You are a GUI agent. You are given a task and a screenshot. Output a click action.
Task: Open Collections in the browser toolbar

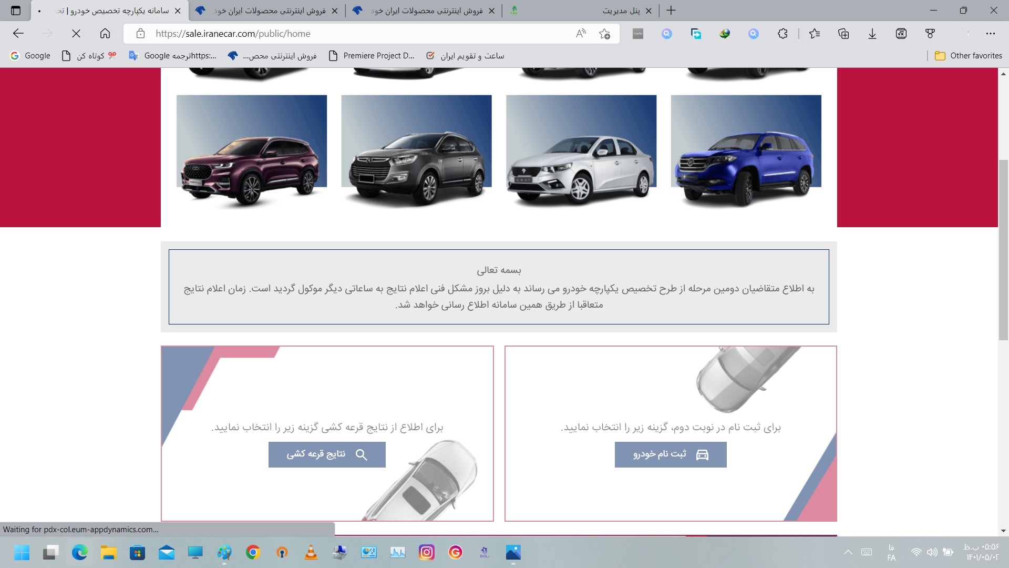(844, 33)
